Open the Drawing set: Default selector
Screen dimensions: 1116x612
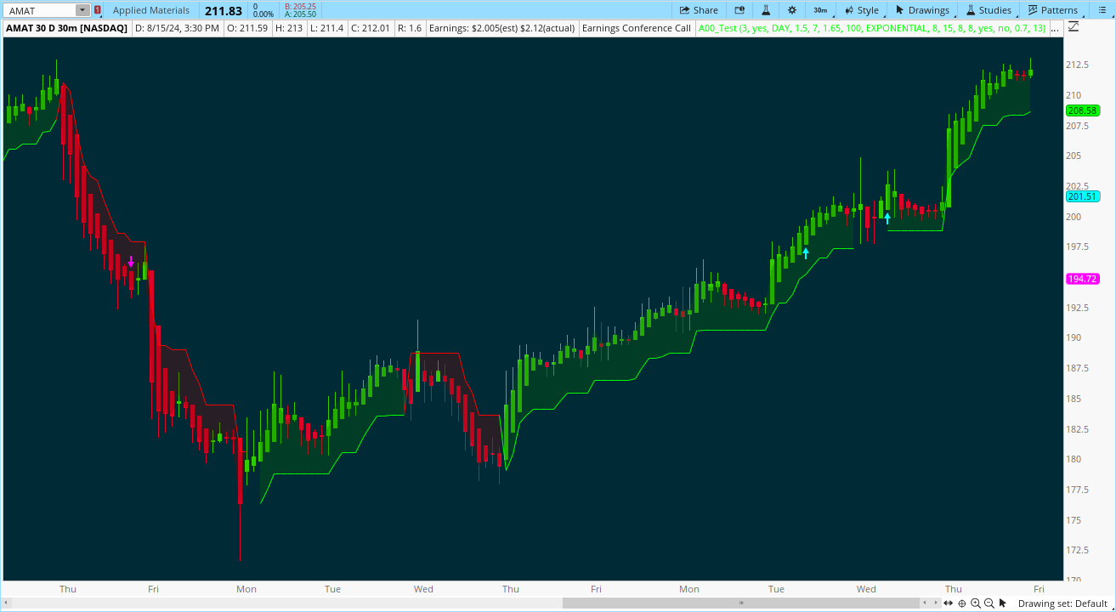coord(1062,603)
